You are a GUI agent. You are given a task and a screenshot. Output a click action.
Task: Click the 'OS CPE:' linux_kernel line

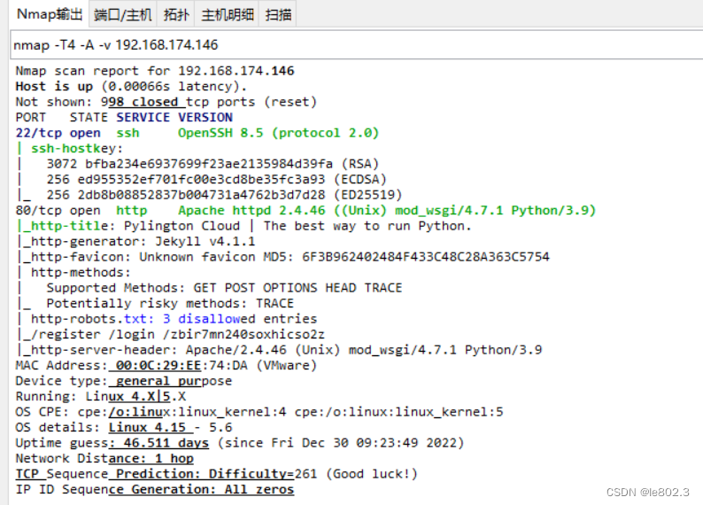[259, 412]
